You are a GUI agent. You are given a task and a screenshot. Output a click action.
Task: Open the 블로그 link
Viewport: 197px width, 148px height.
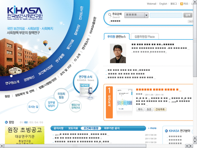coord(173,4)
